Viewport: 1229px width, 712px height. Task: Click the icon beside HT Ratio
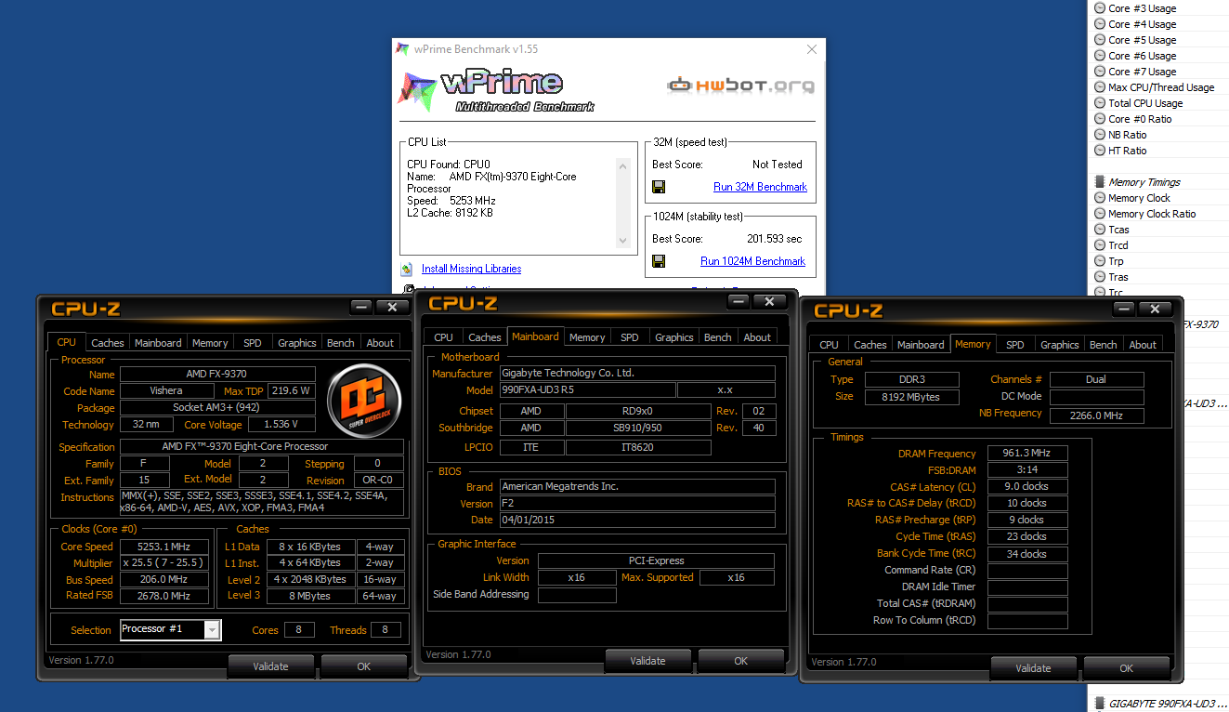1100,151
